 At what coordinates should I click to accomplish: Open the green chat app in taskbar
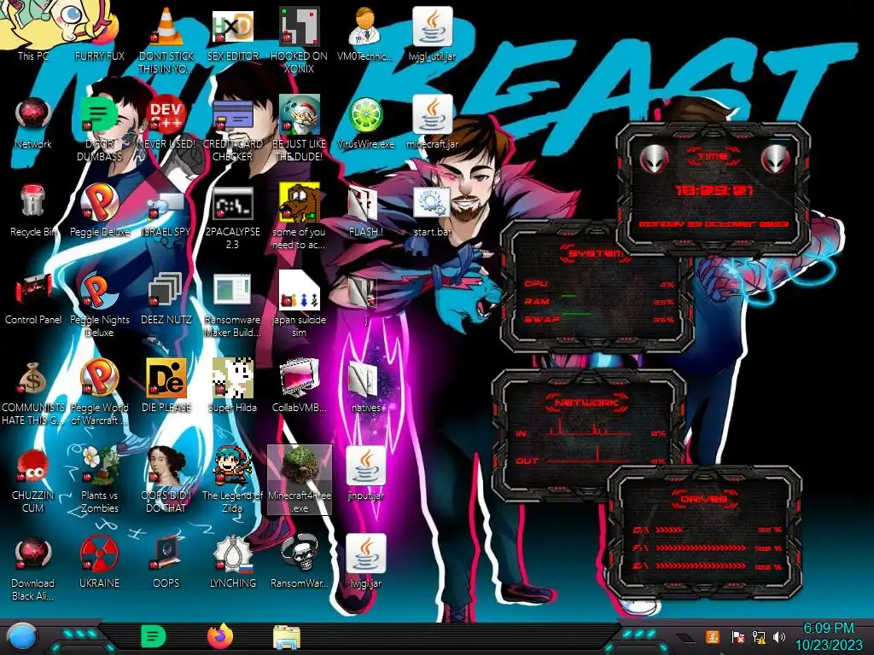click(x=154, y=636)
